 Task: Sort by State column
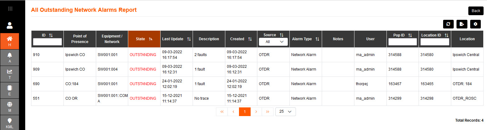click(x=151, y=39)
